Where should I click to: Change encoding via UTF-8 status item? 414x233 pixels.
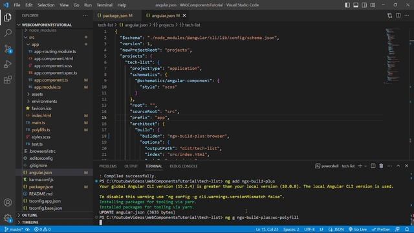[x=309, y=229]
